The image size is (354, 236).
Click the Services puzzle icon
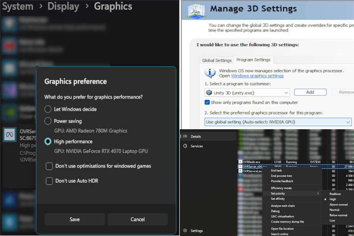(x=185, y=146)
